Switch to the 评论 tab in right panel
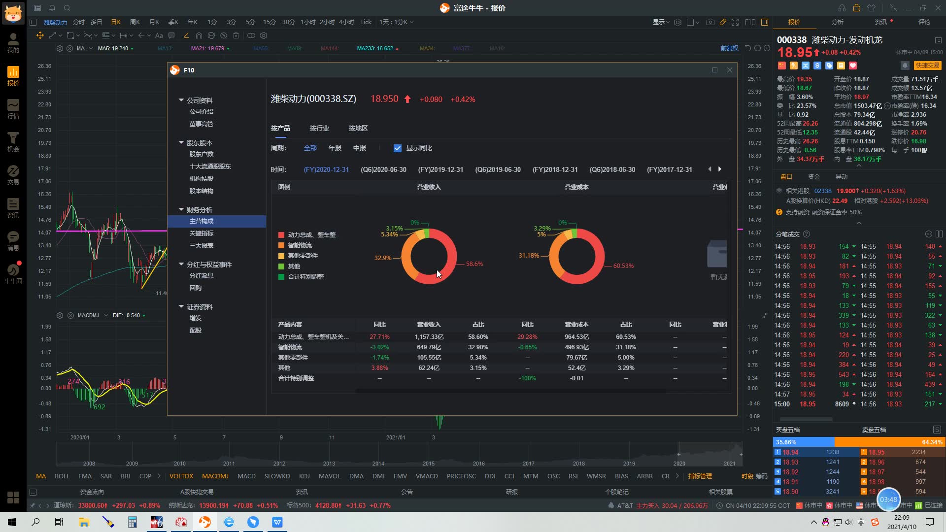The height and width of the screenshot is (532, 946). pyautogui.click(x=924, y=22)
